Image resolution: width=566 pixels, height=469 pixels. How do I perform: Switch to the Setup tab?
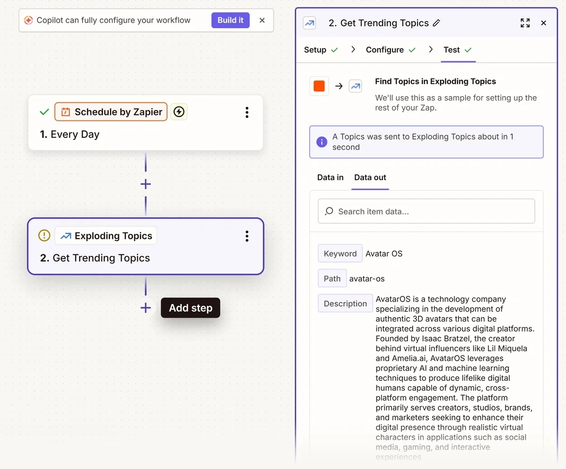coord(315,50)
